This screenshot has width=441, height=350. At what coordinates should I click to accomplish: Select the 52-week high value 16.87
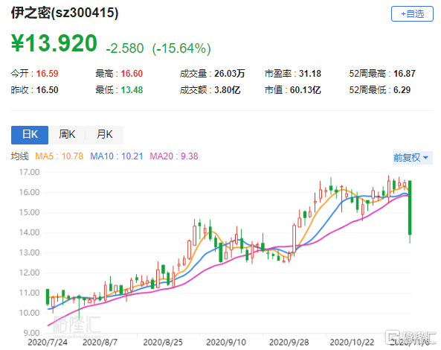[405, 74]
